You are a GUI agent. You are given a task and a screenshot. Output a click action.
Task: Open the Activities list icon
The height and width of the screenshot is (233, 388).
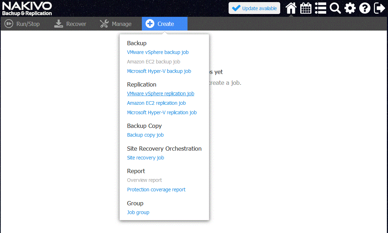321,8
